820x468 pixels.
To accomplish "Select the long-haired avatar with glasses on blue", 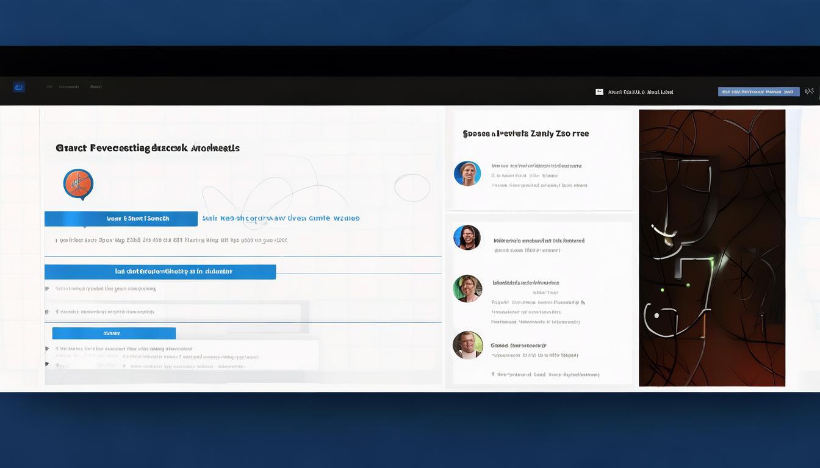I will (467, 238).
